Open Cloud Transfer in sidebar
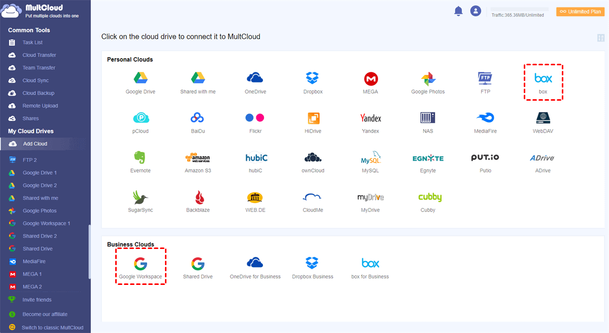609x333 pixels. [x=39, y=55]
